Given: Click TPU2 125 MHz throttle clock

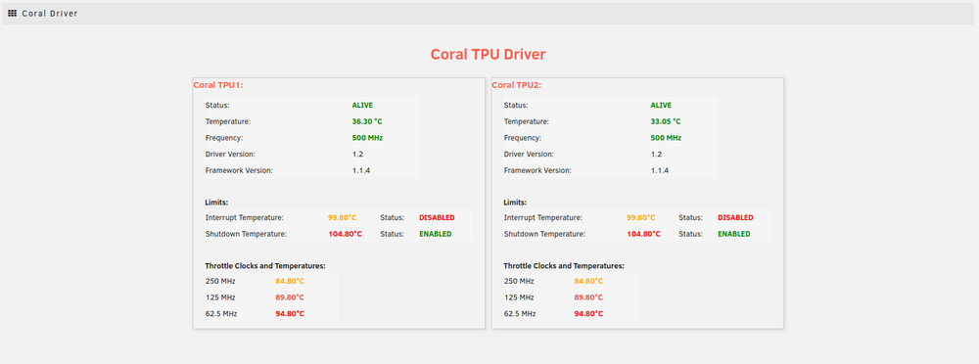Looking at the screenshot, I should 519,297.
